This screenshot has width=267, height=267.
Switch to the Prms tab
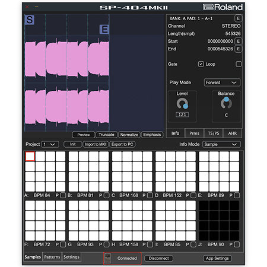[194, 133]
